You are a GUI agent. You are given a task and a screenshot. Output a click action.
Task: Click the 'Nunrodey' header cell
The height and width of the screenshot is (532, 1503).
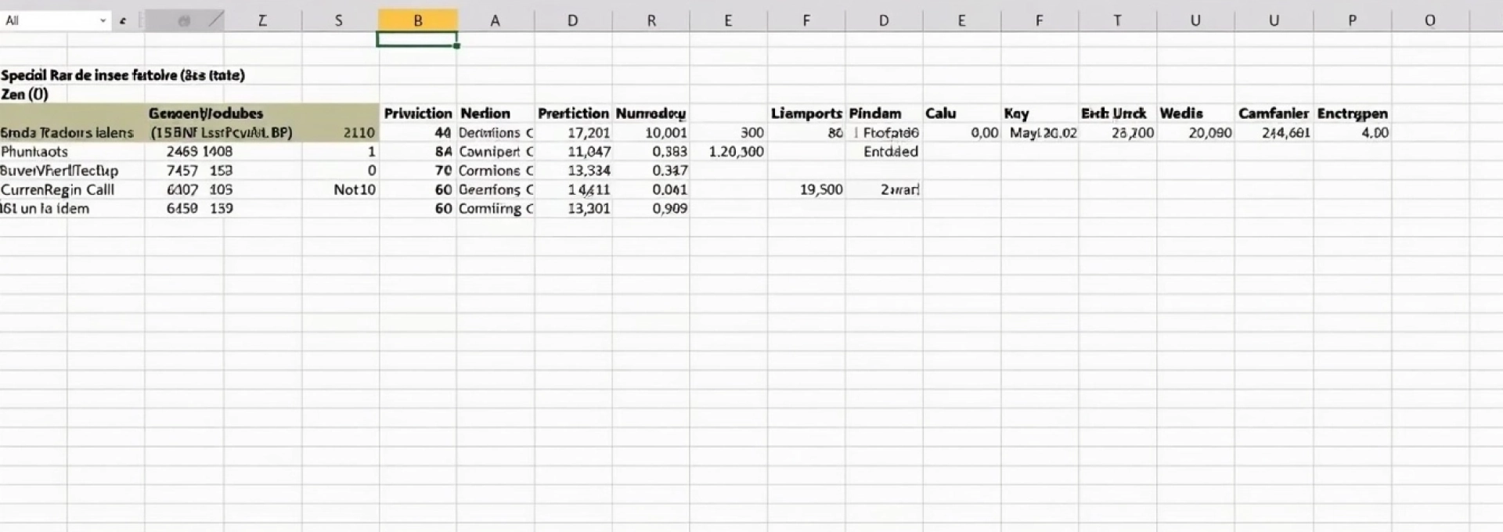(651, 113)
